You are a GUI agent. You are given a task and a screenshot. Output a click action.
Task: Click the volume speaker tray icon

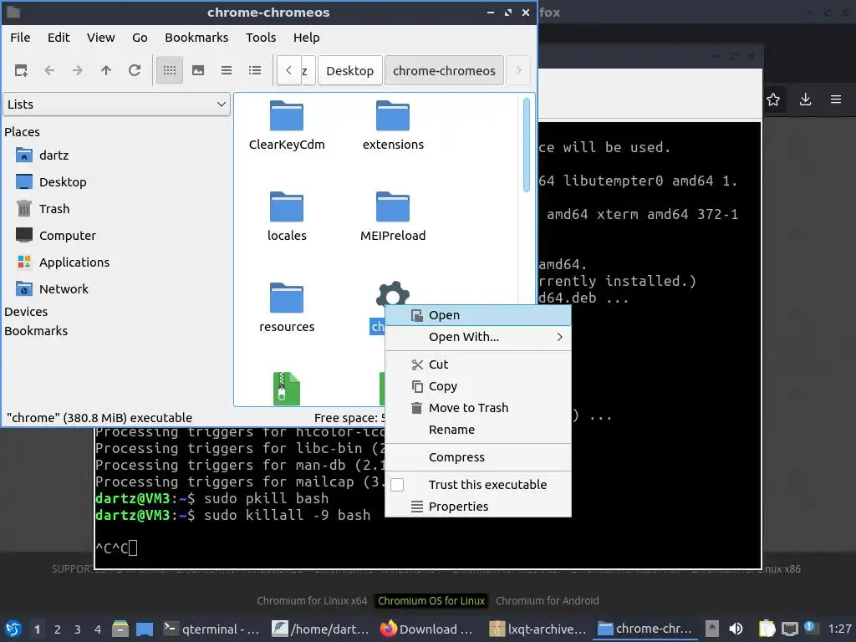point(736,629)
